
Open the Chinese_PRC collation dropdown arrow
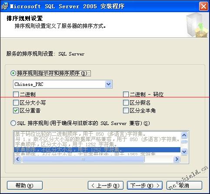(x=109, y=84)
